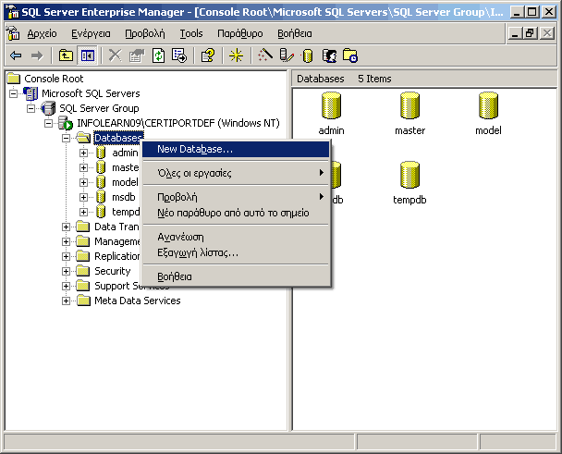Select INFOLEARN09\CERTIPORTDEF (Windows NT) label
Screen dimensions: 562x454
(x=178, y=123)
